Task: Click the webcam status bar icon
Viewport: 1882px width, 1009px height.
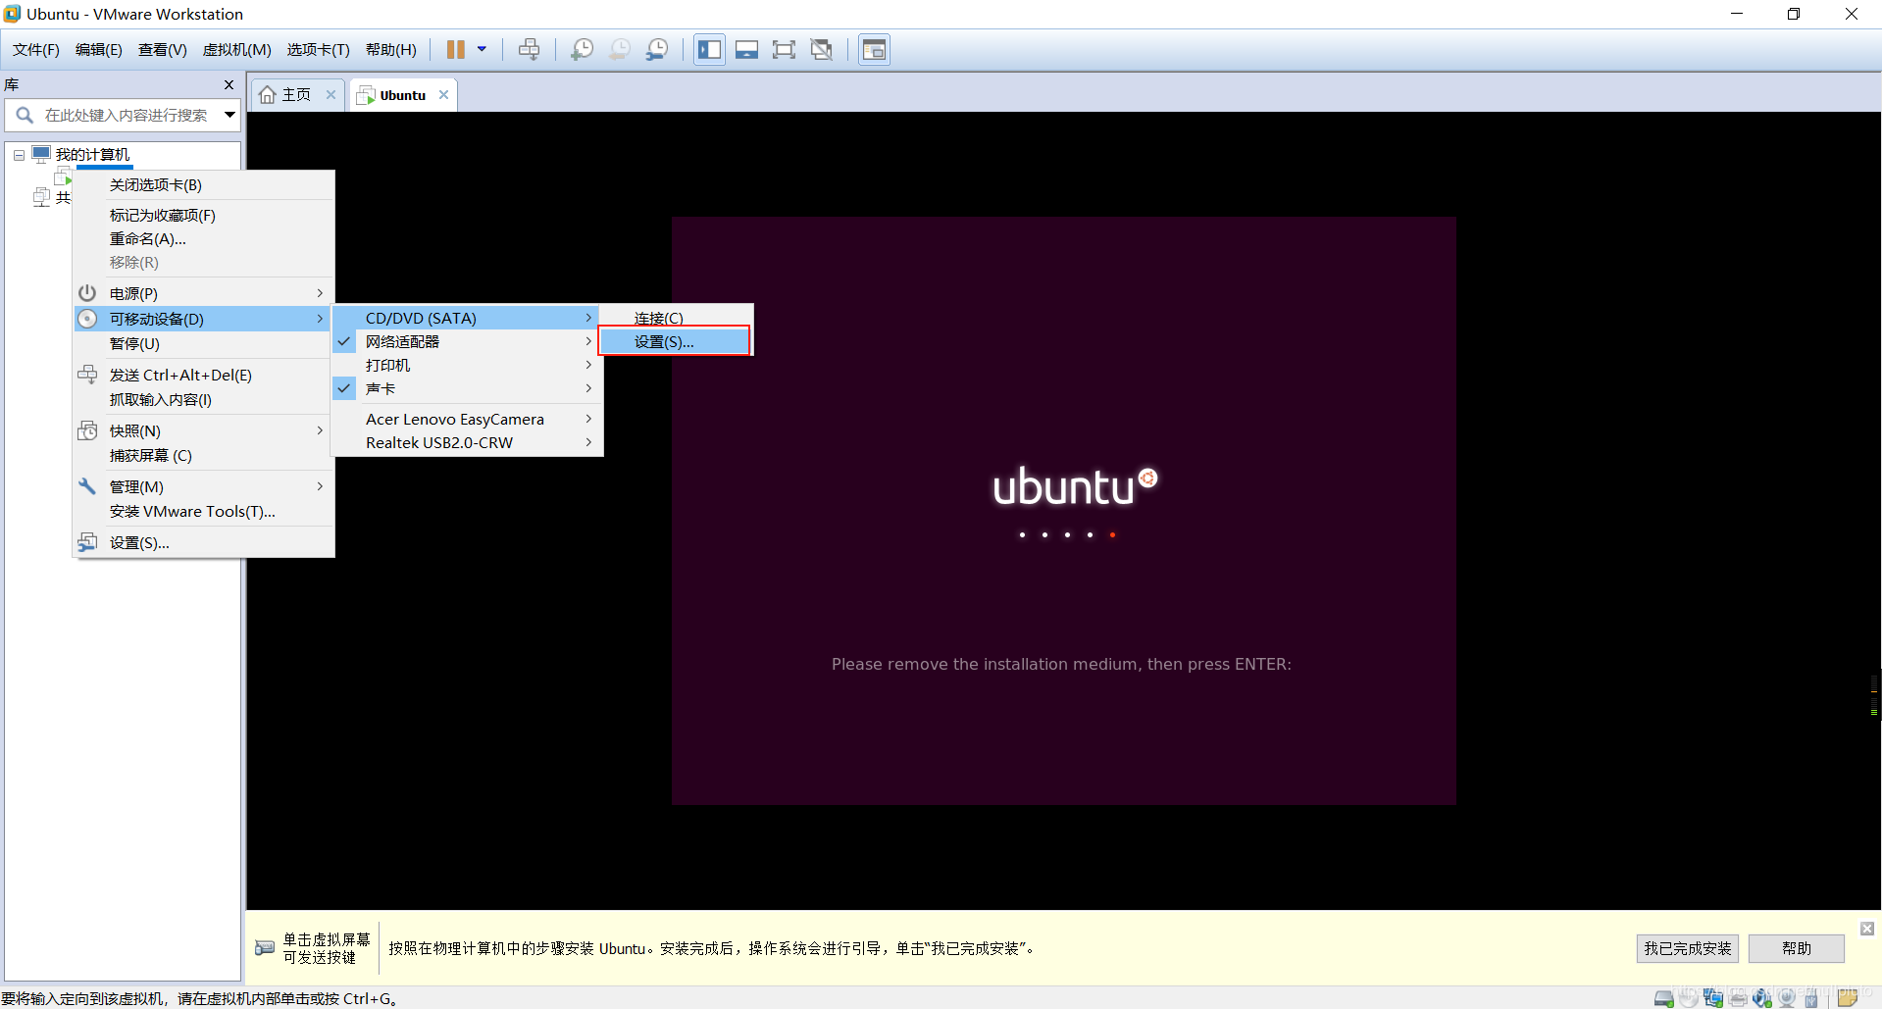Action: click(x=1786, y=998)
